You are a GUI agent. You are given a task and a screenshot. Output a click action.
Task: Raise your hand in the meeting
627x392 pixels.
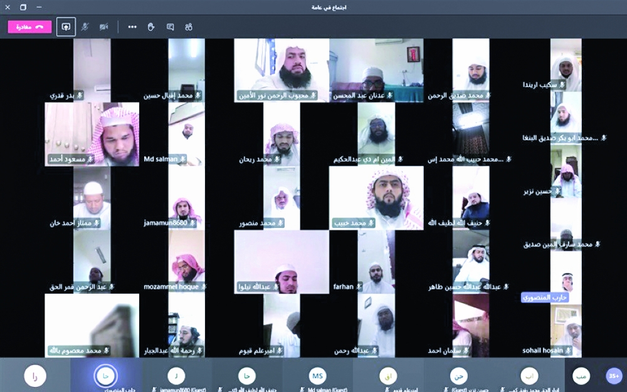151,27
